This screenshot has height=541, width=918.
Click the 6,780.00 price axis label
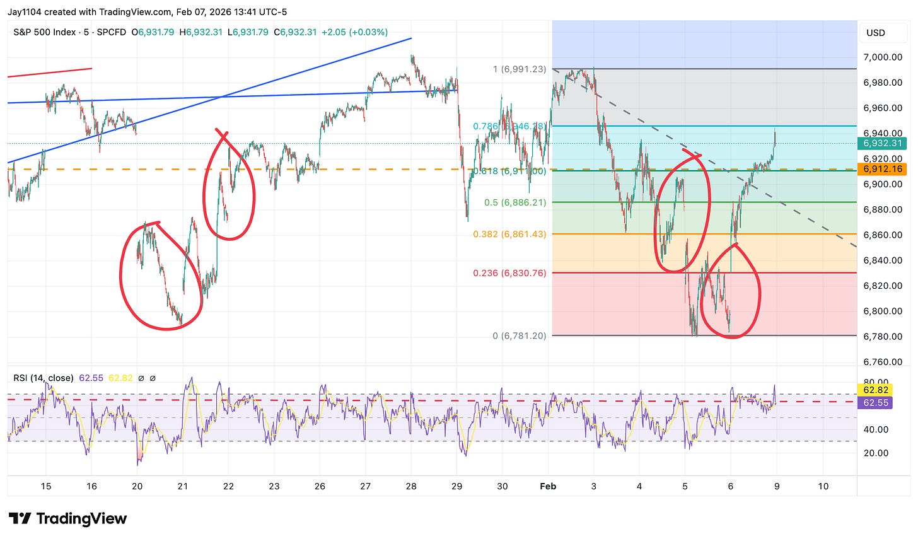(883, 336)
